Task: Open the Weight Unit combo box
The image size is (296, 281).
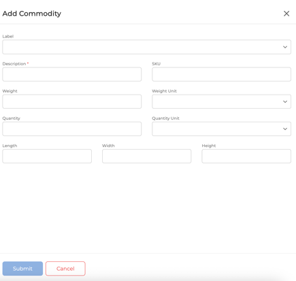Action: tap(222, 101)
